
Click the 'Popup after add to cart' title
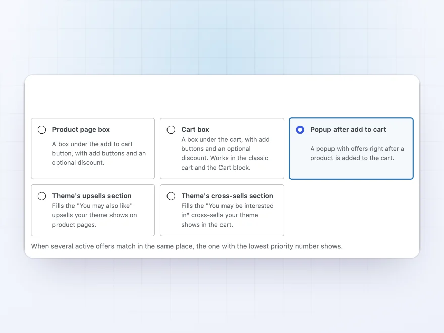pyautogui.click(x=348, y=129)
